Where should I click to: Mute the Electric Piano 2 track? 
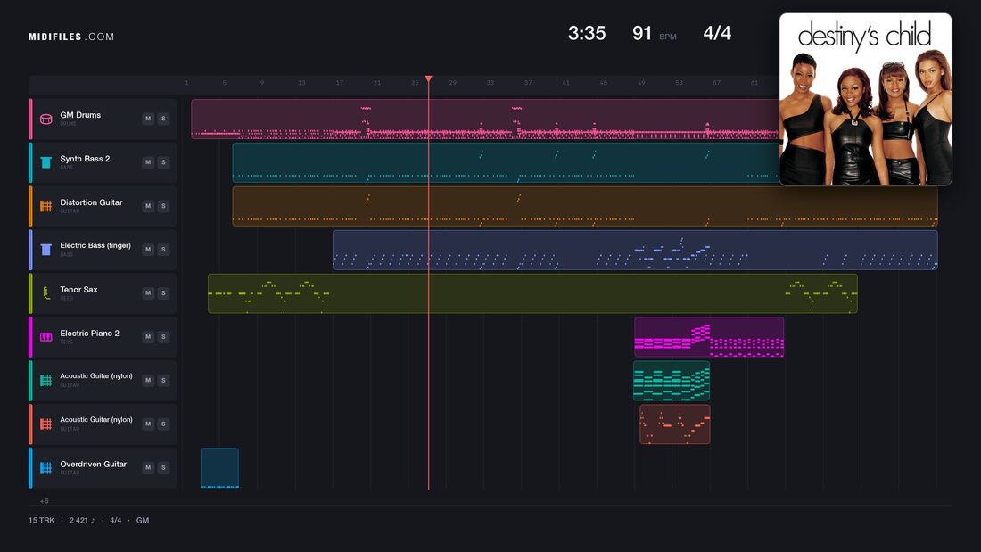click(x=148, y=337)
